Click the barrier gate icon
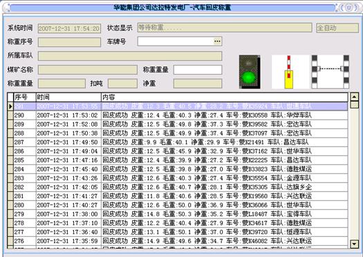Viewport: 363px width, 257px height. [289, 72]
